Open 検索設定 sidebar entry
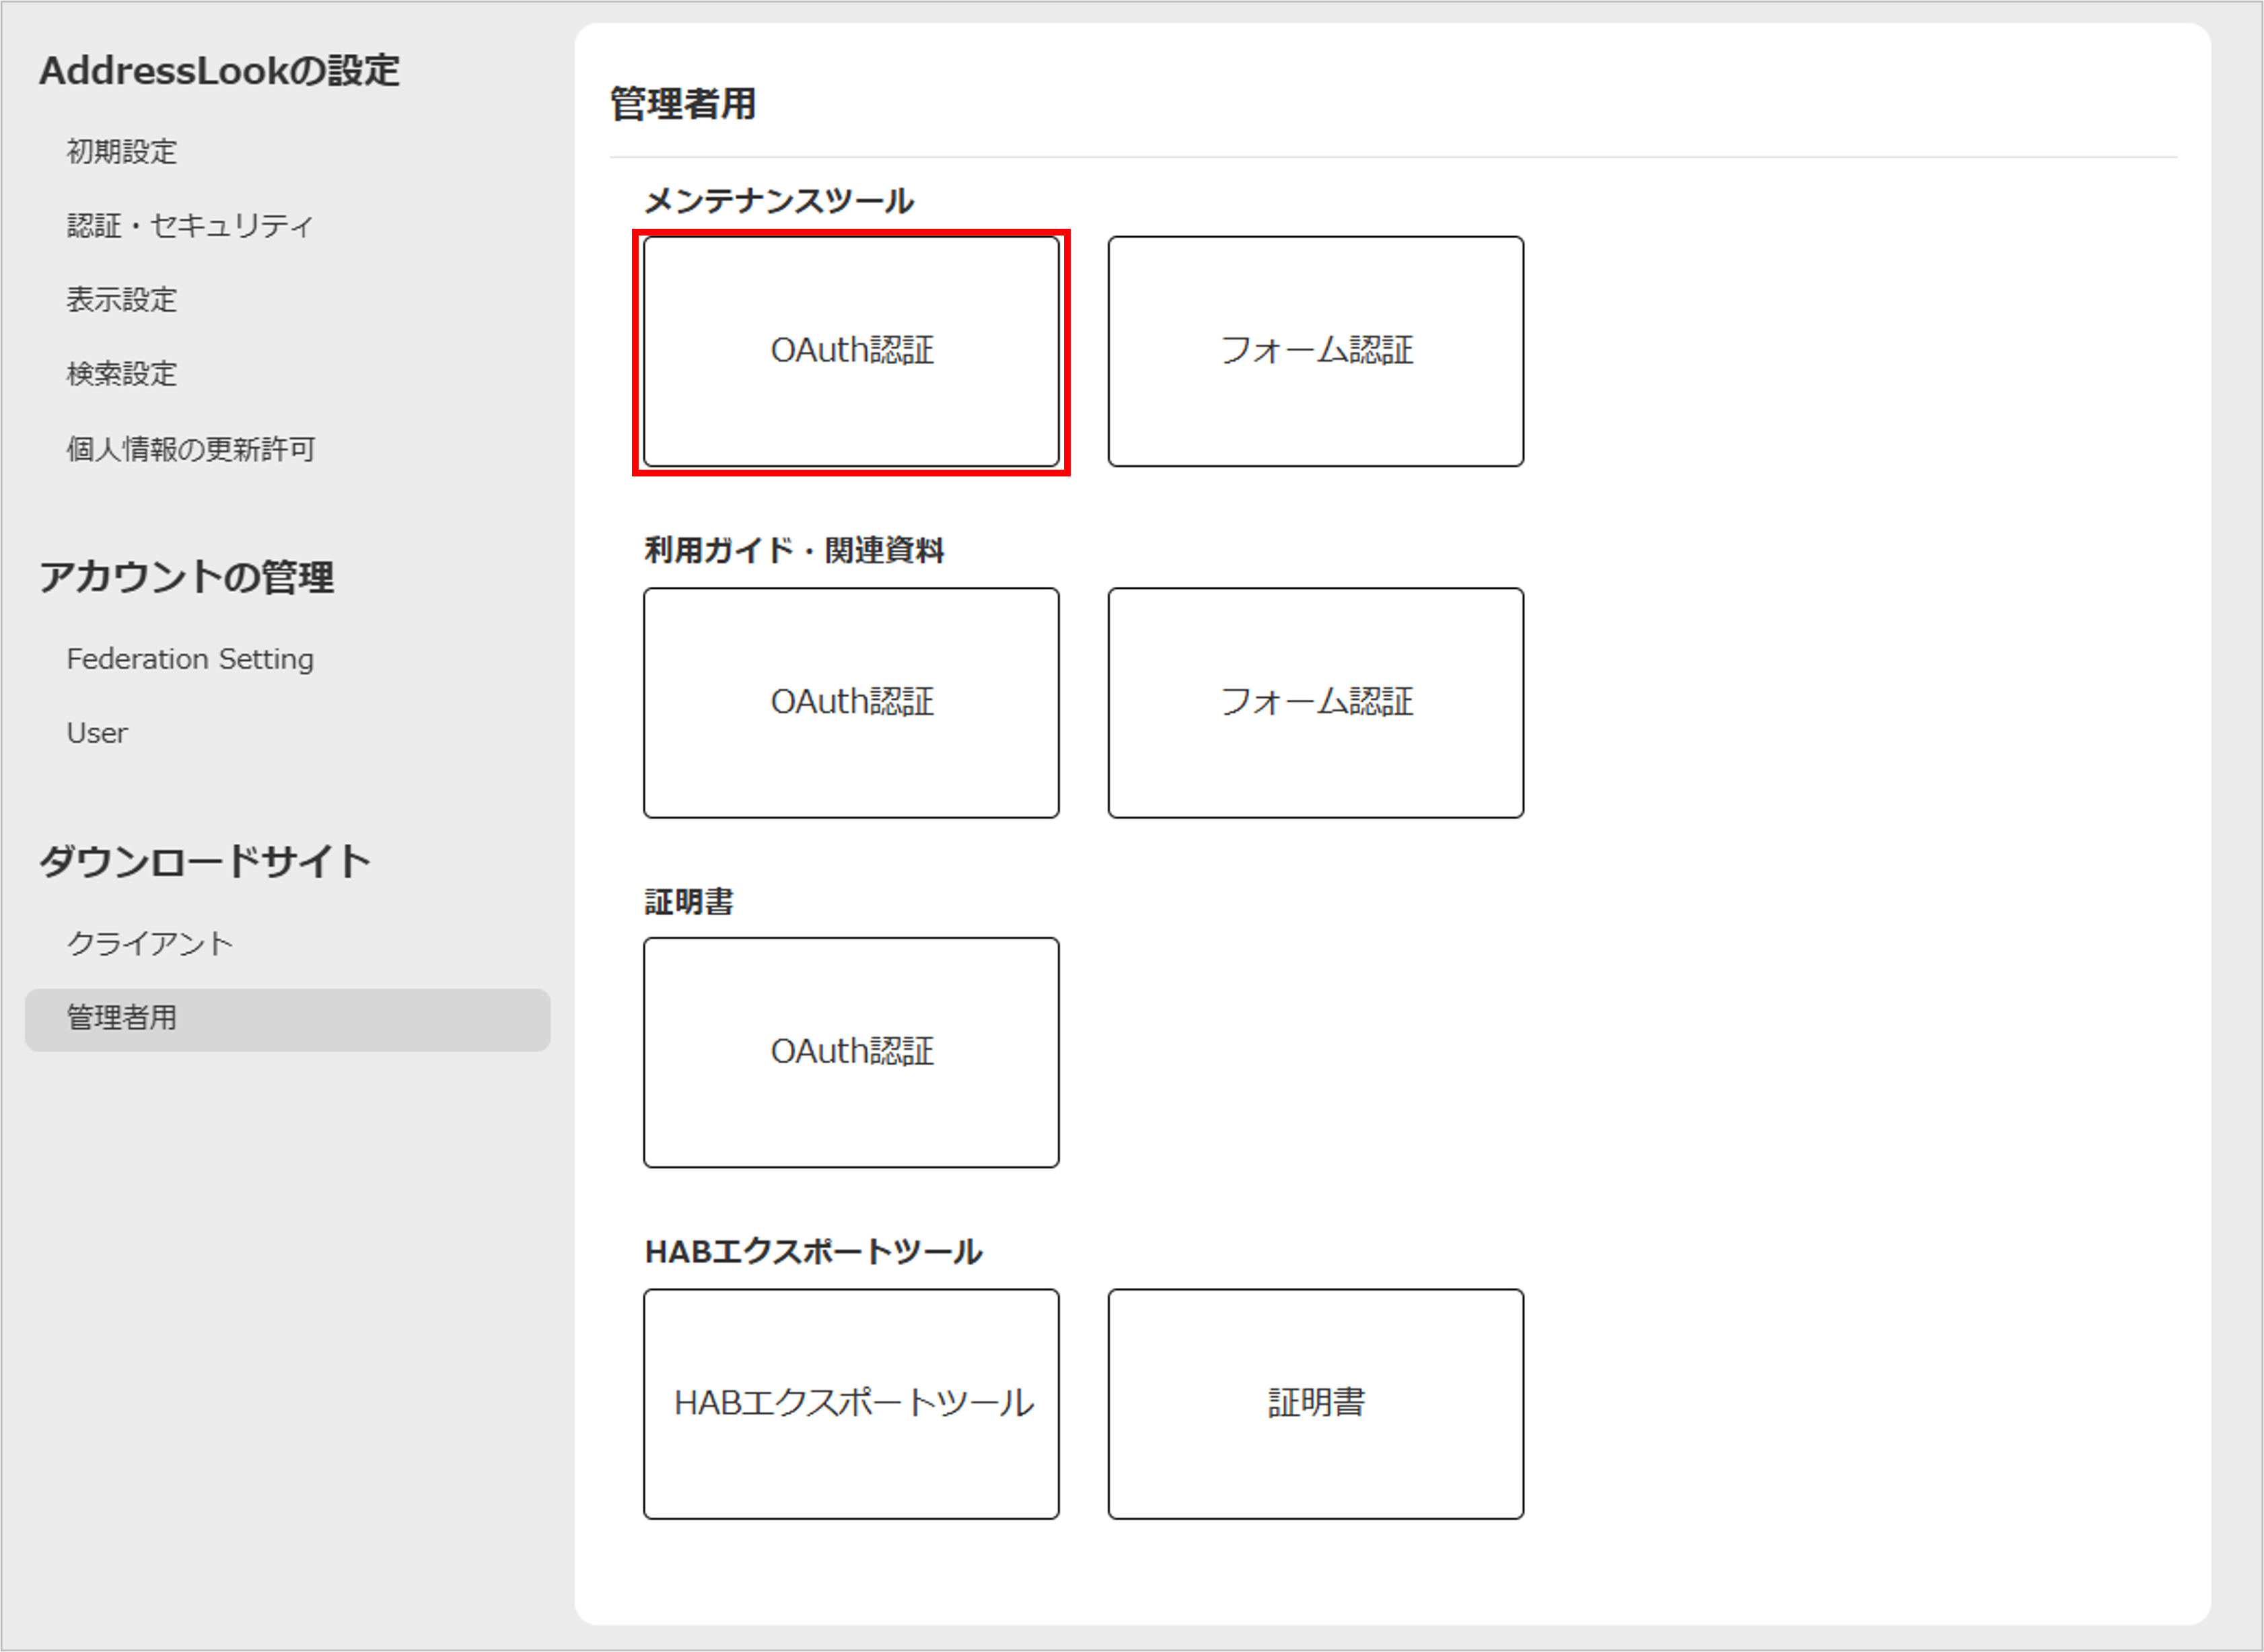2264x1652 pixels. (x=121, y=374)
